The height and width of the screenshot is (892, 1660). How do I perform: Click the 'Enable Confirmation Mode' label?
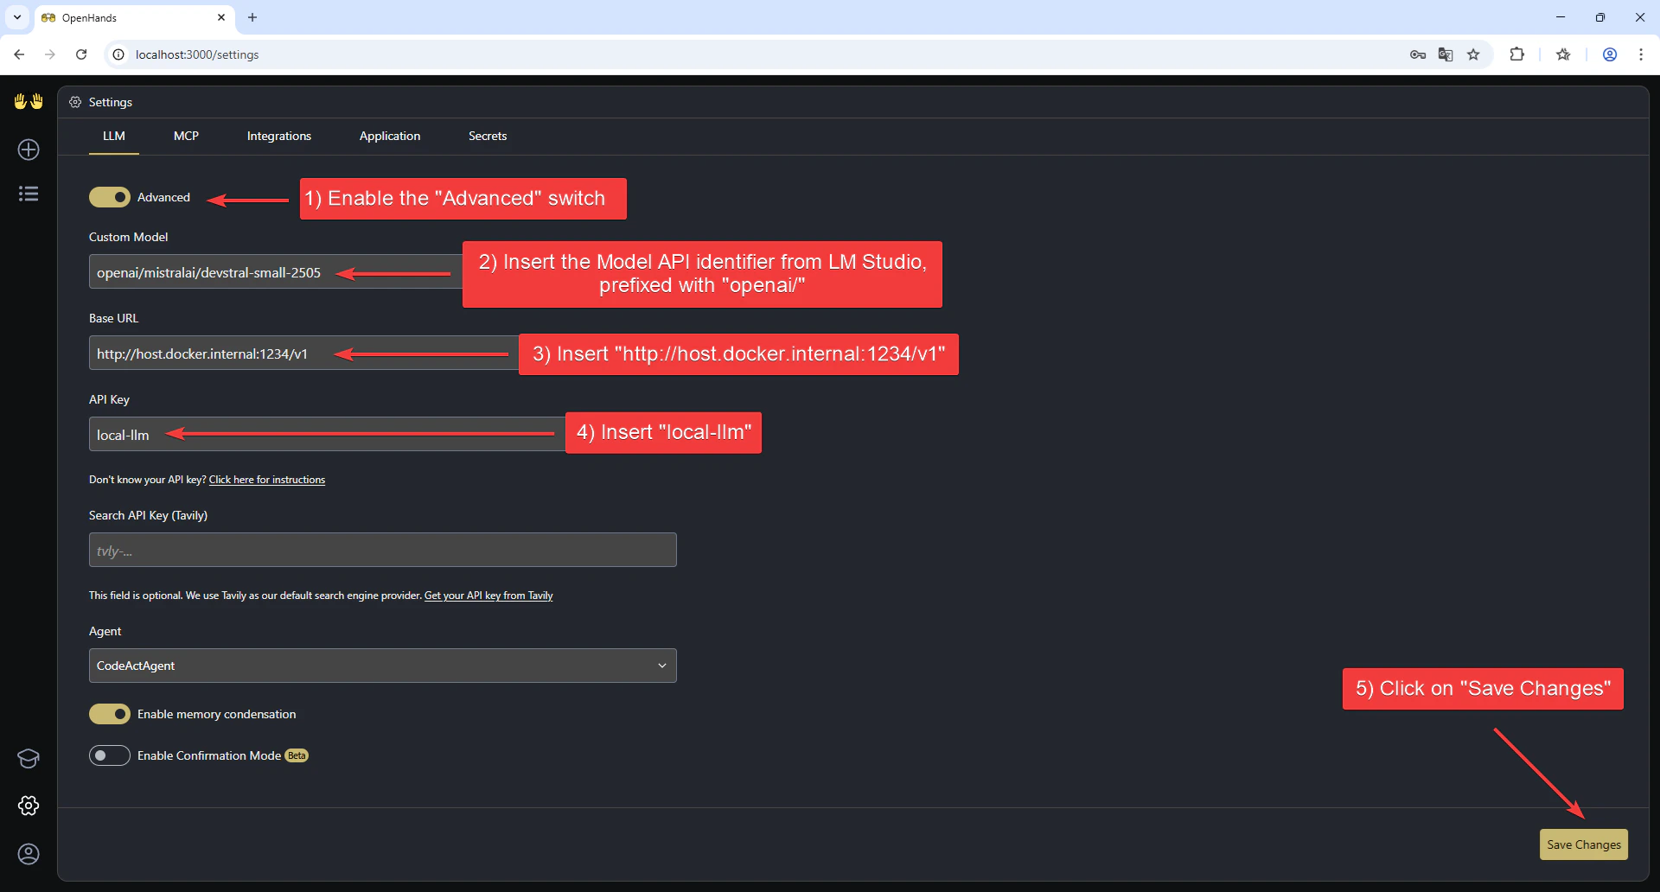209,755
